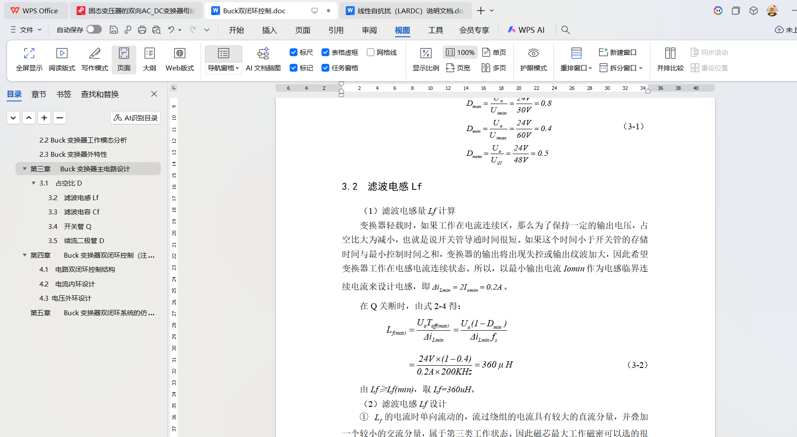Enable the Gridlines checkbox

[x=371, y=52]
